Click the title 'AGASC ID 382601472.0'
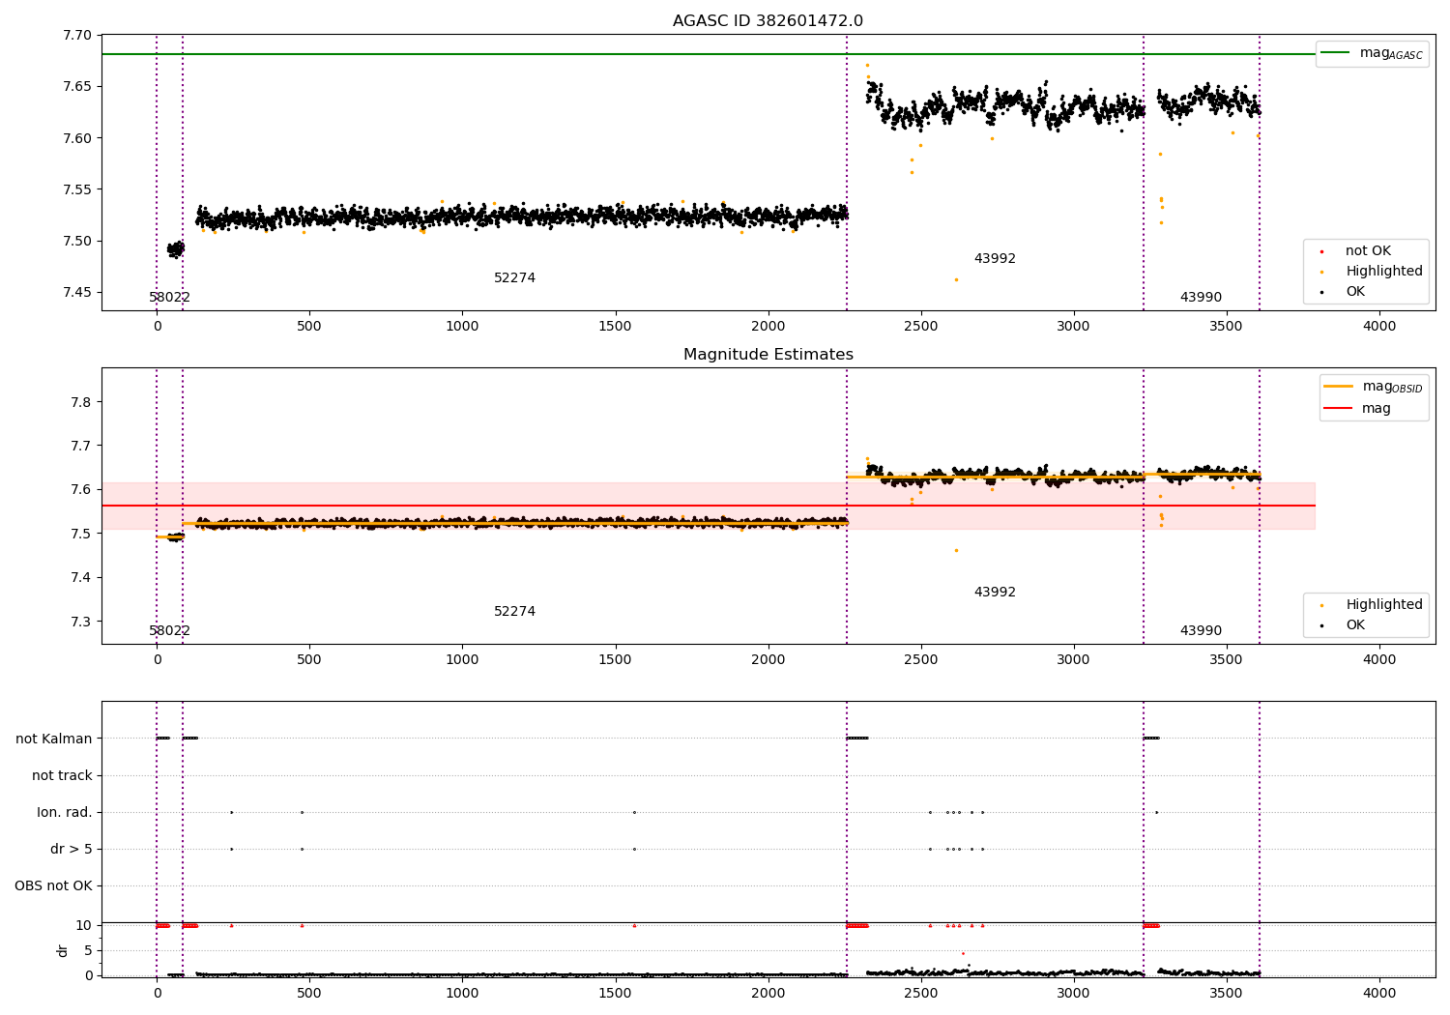The image size is (1450, 1015). coord(768,21)
